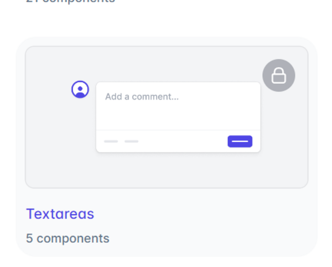Open the Textareas title link

point(60,214)
